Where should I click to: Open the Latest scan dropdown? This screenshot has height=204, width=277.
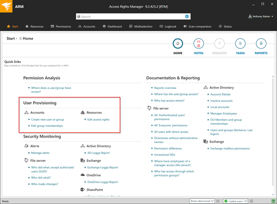pos(236,201)
